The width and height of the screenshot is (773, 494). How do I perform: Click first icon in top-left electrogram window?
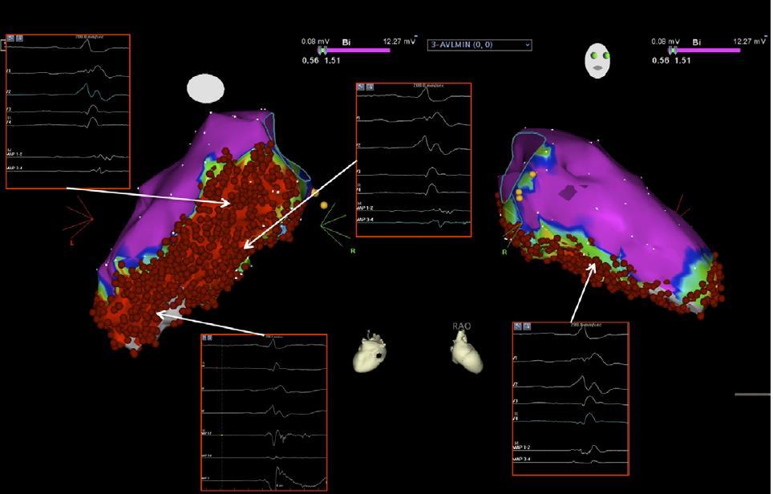pyautogui.click(x=11, y=38)
